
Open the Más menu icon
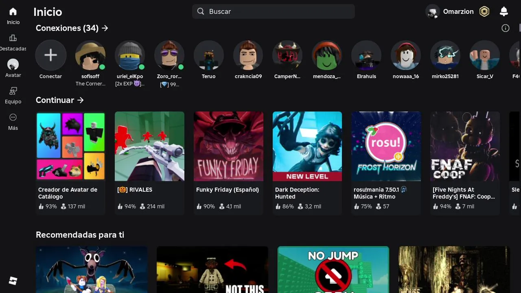point(13,117)
